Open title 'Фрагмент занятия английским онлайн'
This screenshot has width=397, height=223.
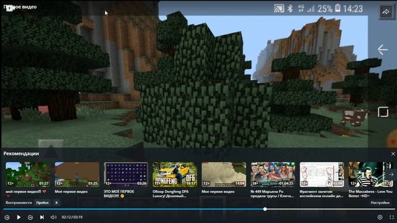[321, 194]
